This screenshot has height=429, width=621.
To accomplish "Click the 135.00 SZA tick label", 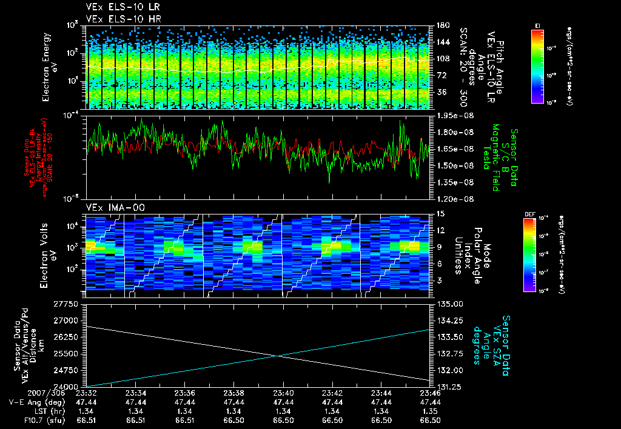I will pyautogui.click(x=450, y=304).
